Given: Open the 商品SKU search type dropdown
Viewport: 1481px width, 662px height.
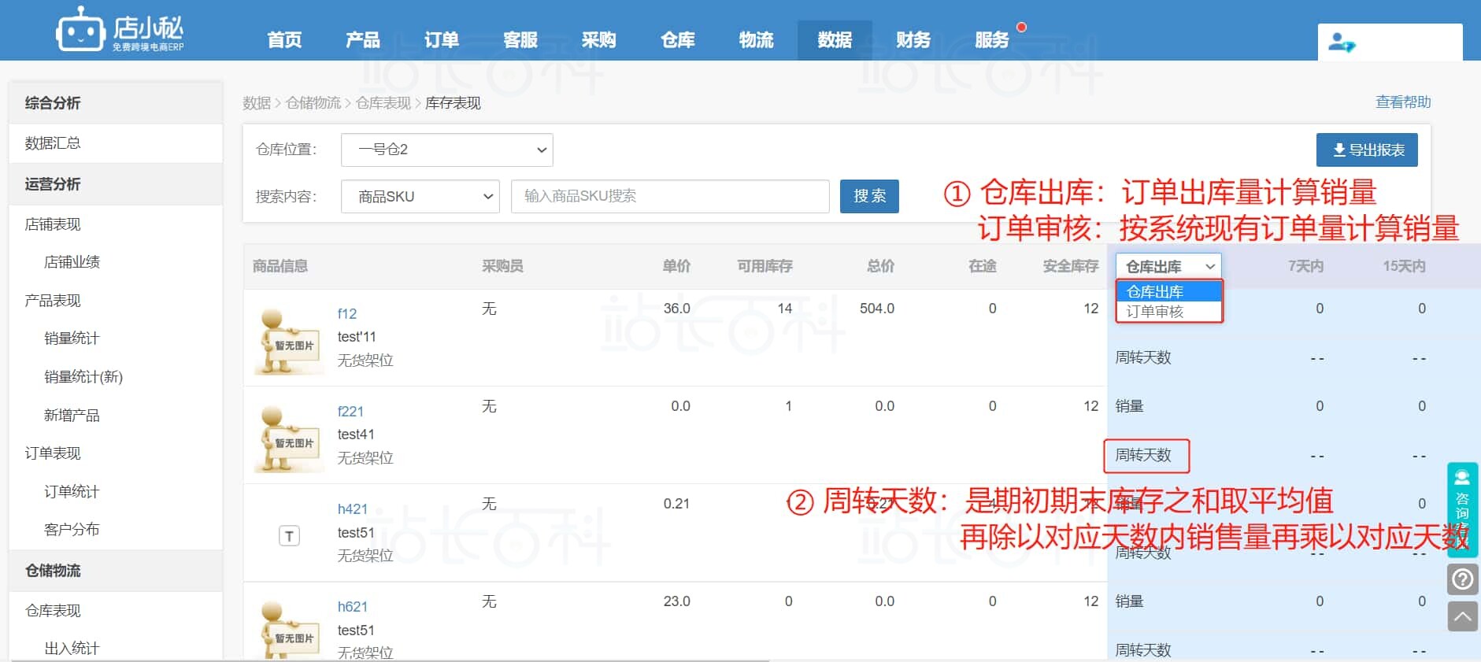Looking at the screenshot, I should pyautogui.click(x=420, y=197).
